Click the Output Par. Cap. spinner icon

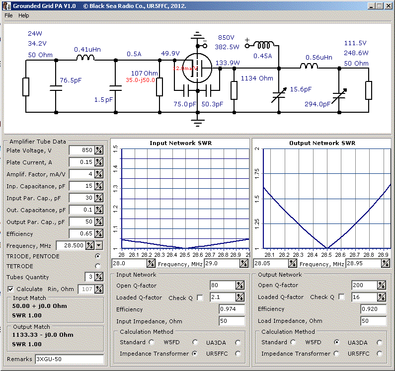click(x=99, y=222)
